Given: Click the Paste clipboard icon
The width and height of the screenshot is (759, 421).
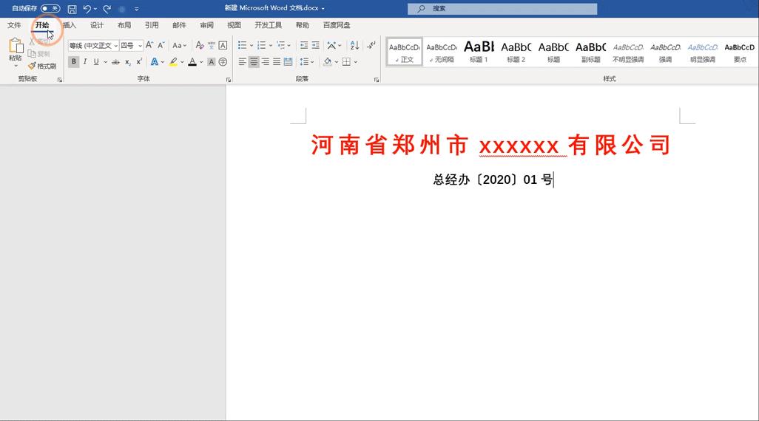Looking at the screenshot, I should point(16,46).
